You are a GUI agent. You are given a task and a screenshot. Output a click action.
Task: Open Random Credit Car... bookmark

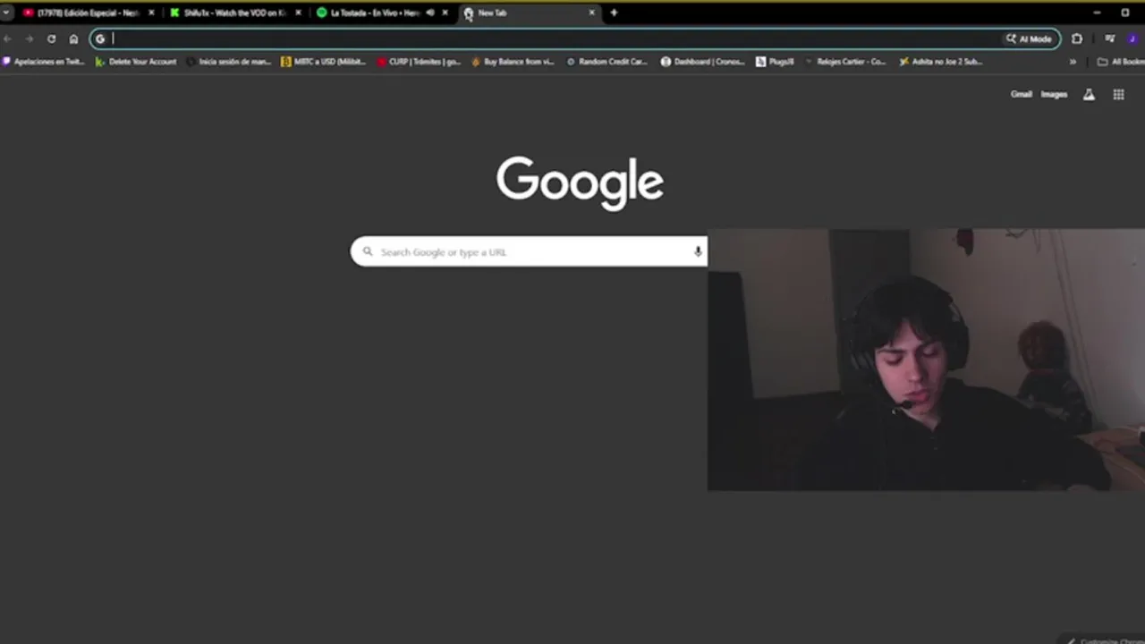pyautogui.click(x=607, y=62)
